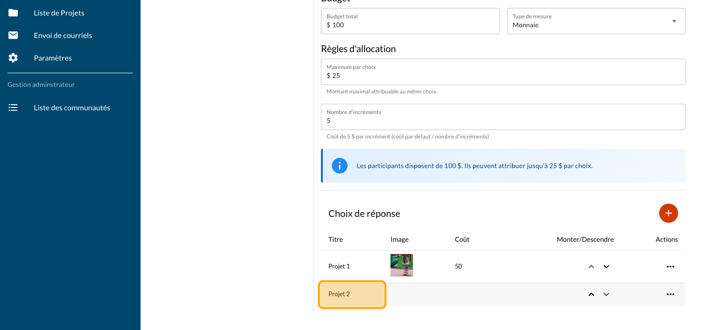Click the blue info icon in the banner

pyautogui.click(x=340, y=166)
